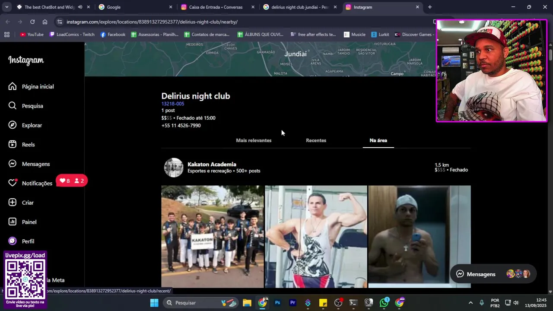The width and height of the screenshot is (553, 311).
Task: Open mirror selfie photo post
Action: pyautogui.click(x=420, y=237)
